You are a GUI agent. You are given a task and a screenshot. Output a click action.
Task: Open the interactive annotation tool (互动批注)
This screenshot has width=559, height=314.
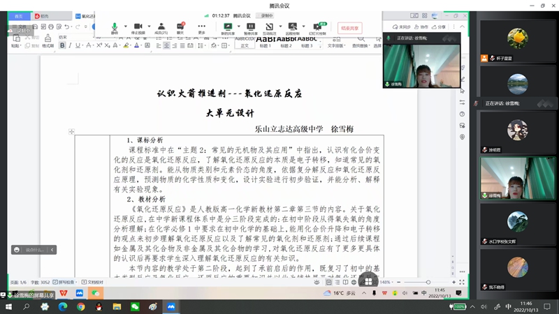pyautogui.click(x=270, y=27)
